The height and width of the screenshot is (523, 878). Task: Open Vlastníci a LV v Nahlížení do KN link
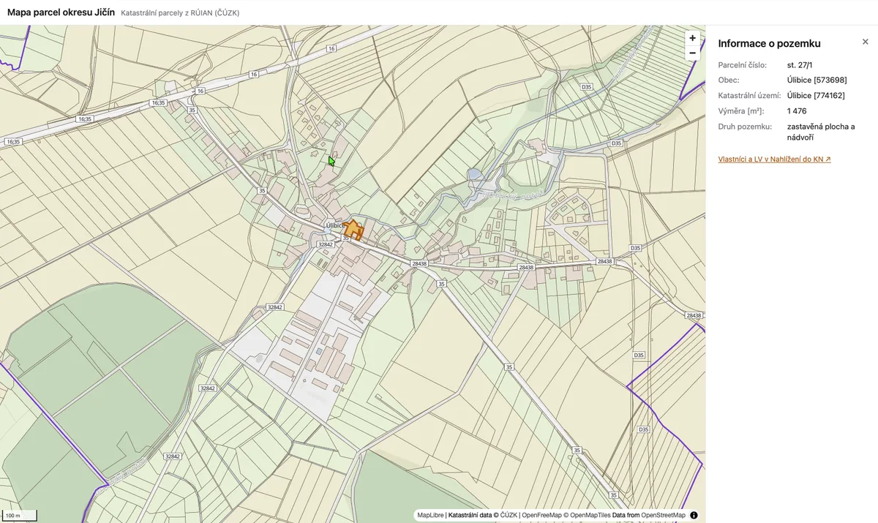774,159
